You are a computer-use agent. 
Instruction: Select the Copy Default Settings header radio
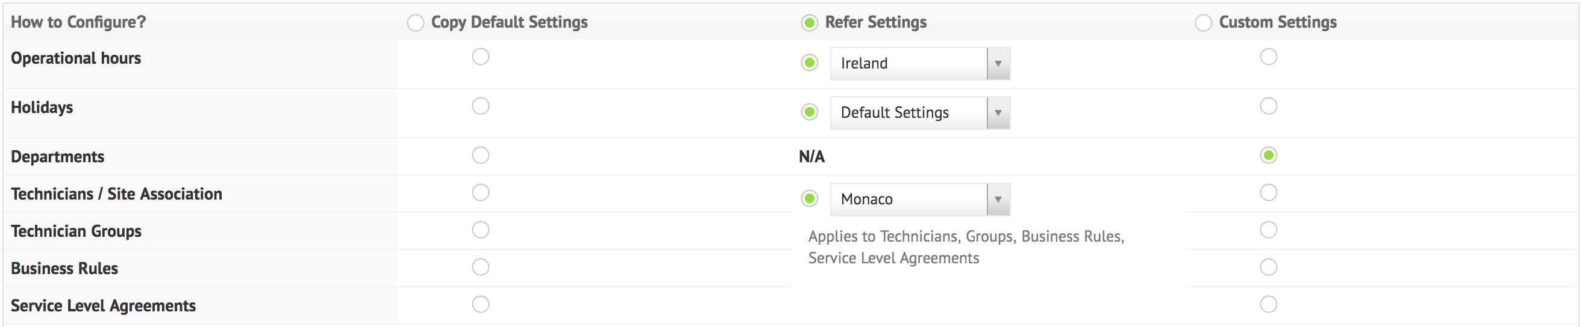(415, 23)
